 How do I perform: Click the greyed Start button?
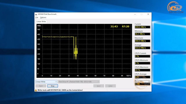(41, 86)
